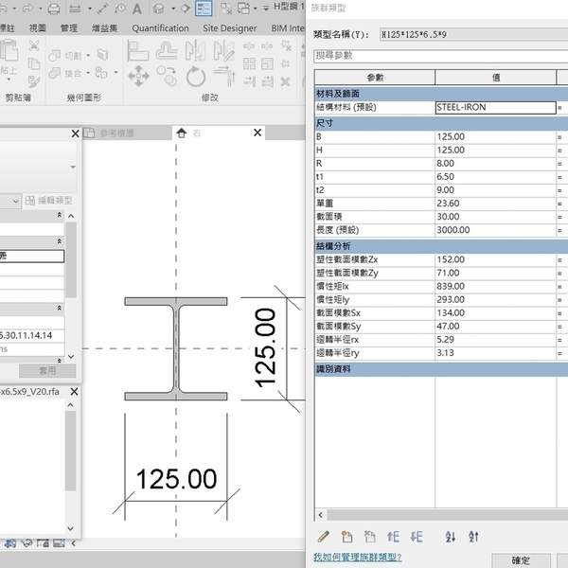This screenshot has height=568, width=568.
Task: Sort parameters in descending order
Action: (472, 537)
